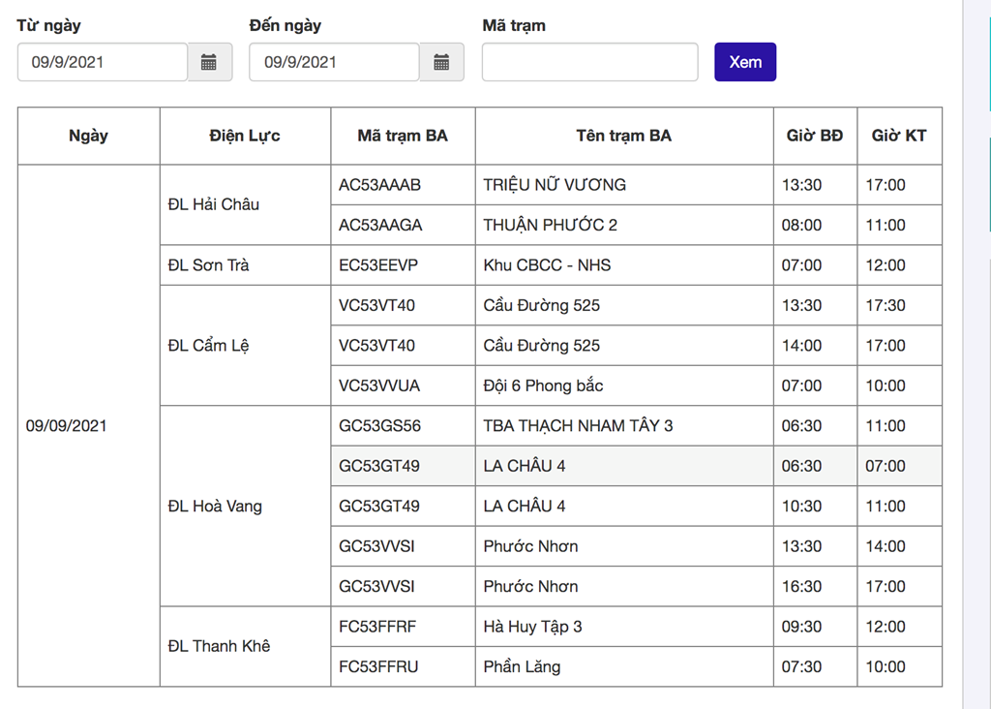Viewport: 991px width, 709px height.
Task: Select station code AC53AAAB
Action: pos(379,185)
